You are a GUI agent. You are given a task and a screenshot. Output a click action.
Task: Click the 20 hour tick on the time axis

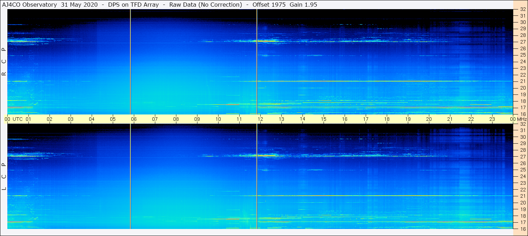(429, 119)
